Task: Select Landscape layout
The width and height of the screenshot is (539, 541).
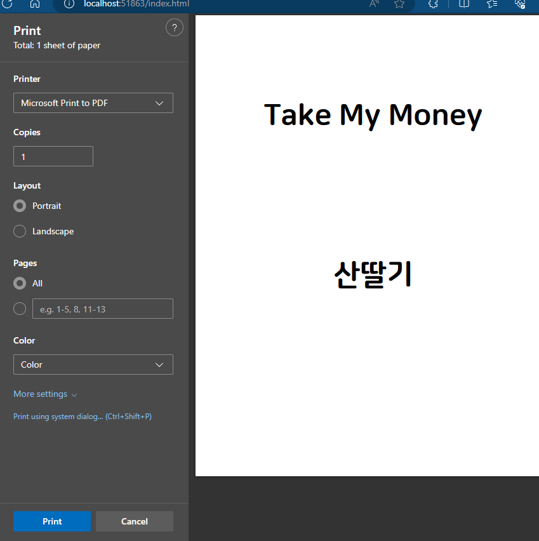Action: tap(20, 232)
